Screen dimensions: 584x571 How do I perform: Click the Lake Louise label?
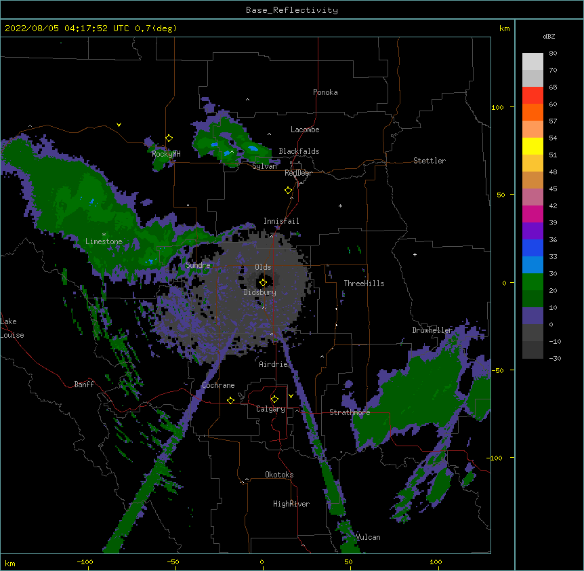12,328
